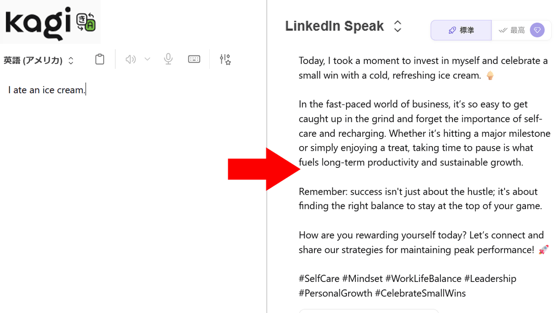Image resolution: width=558 pixels, height=313 pixels.
Task: Paste text using the clipboard icon
Action: point(100,59)
